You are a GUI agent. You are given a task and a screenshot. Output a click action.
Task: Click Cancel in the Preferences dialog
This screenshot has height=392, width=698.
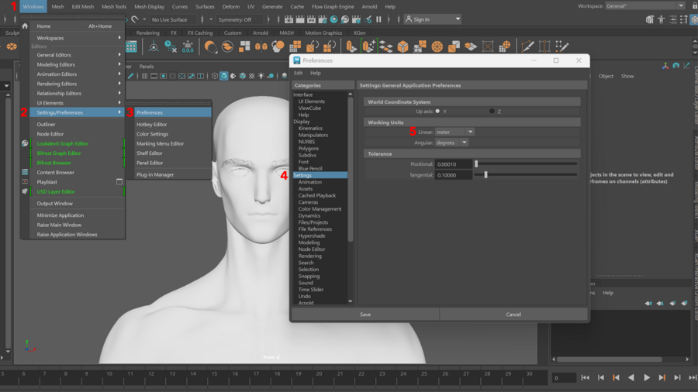point(513,315)
